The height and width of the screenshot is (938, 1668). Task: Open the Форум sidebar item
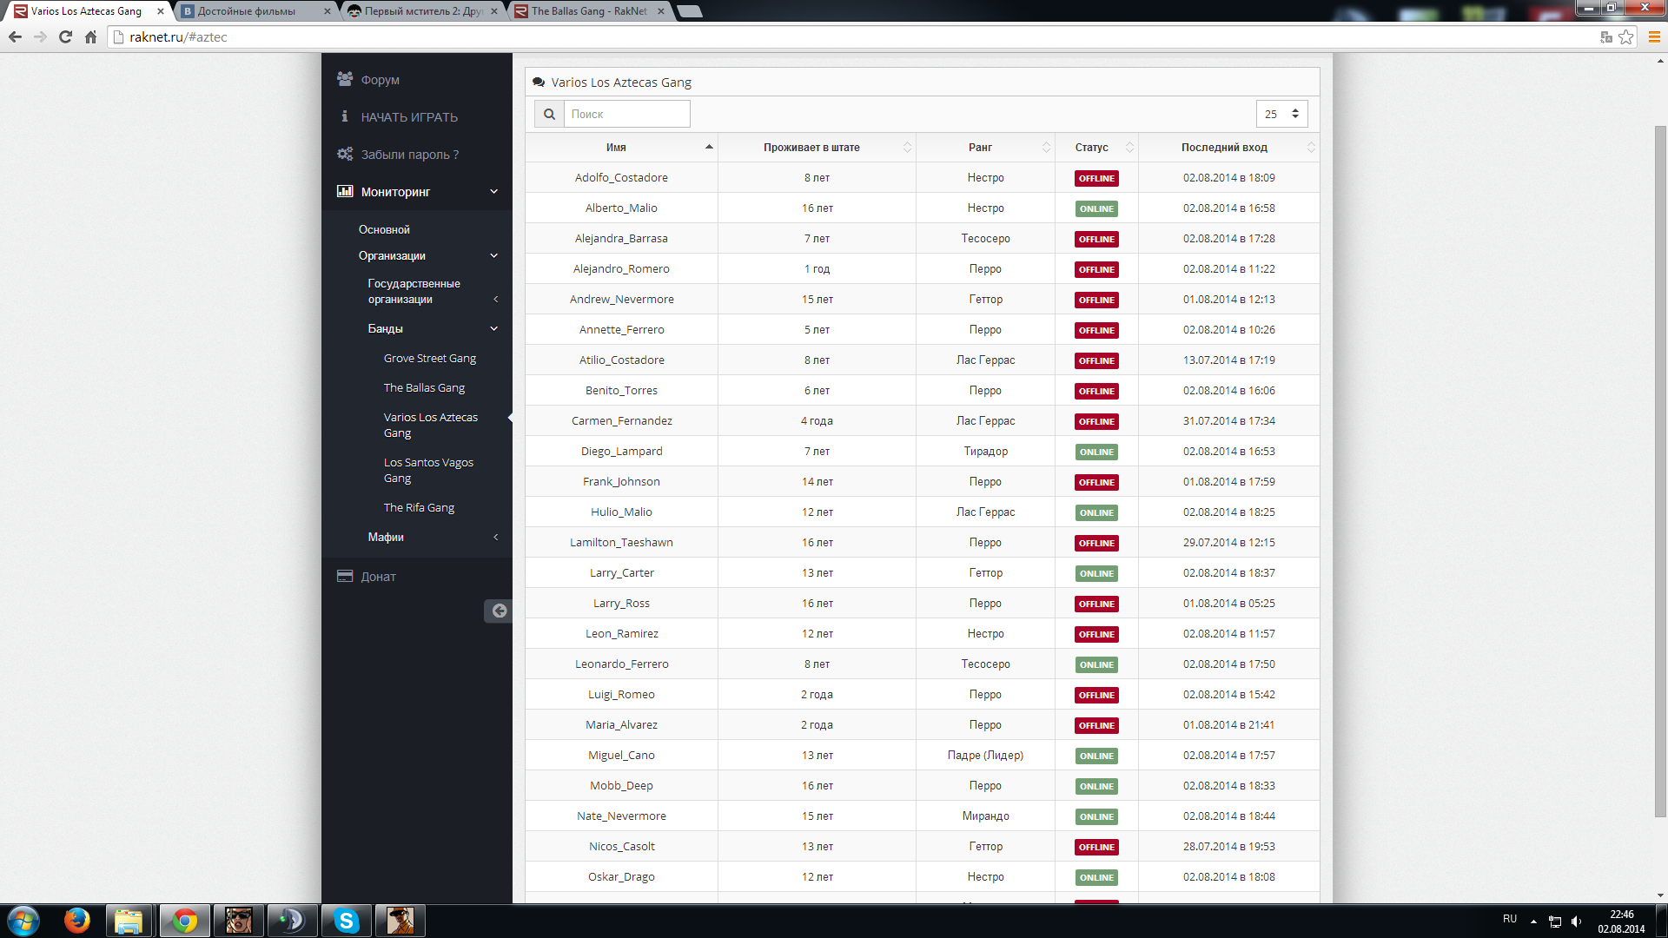coord(380,80)
